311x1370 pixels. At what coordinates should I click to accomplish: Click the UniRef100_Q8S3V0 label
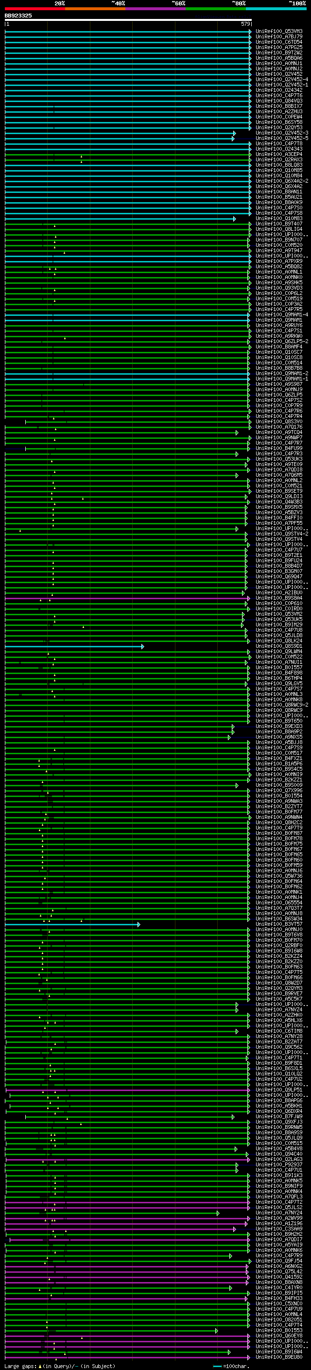pos(279,422)
